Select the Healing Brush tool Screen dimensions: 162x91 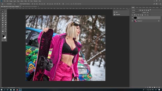[3, 18]
